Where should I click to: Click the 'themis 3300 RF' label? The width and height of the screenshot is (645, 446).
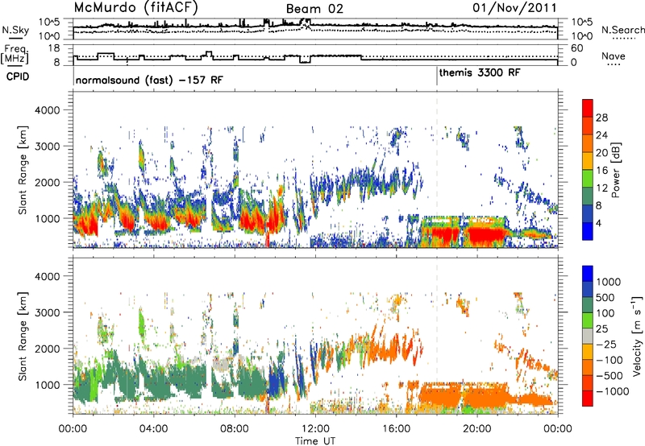pos(480,72)
